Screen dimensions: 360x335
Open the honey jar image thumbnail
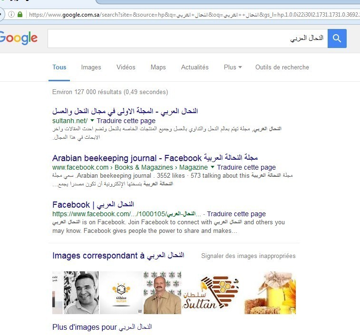270,293
